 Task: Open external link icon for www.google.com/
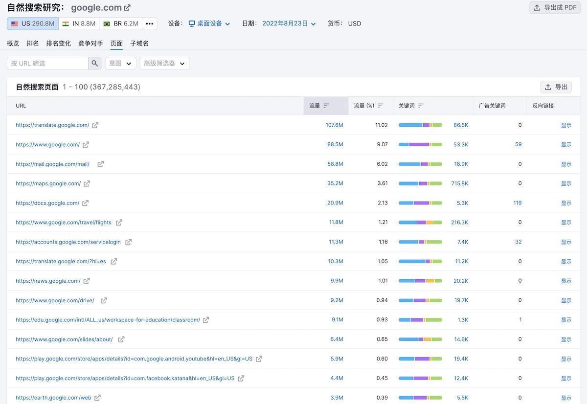(86, 145)
